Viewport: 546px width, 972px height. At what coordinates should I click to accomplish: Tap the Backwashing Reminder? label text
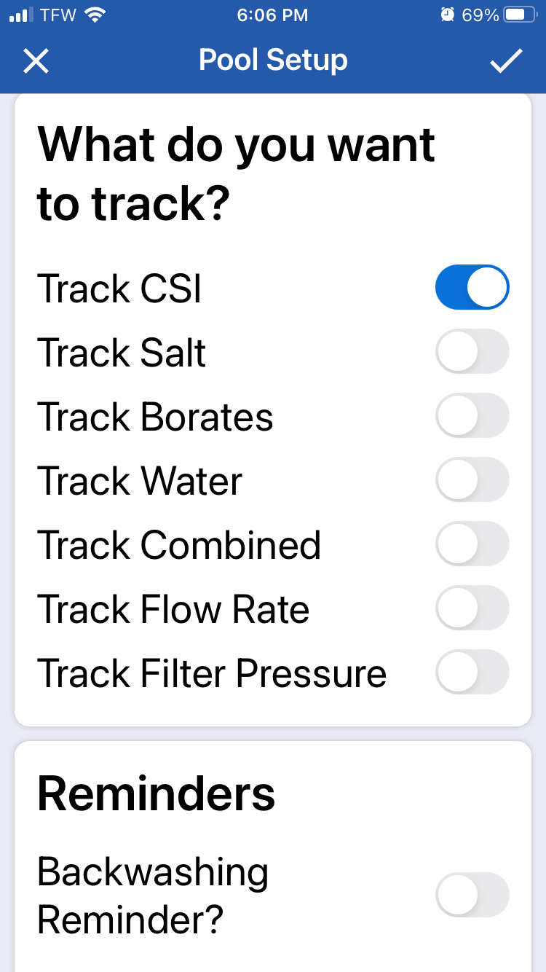point(153,895)
